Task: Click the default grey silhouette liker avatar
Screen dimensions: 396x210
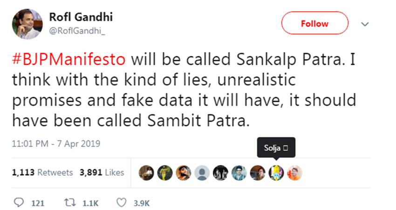Action: (x=202, y=172)
